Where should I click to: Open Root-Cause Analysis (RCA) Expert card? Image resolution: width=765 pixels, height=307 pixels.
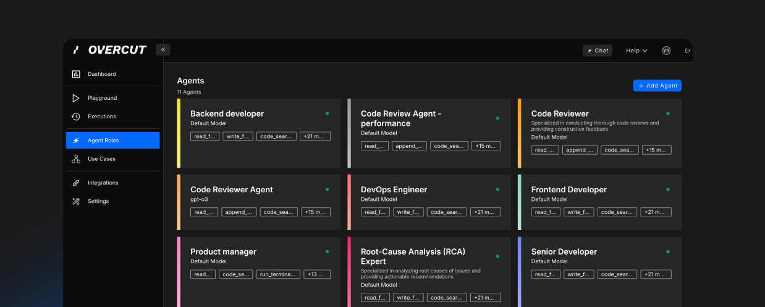(429, 272)
